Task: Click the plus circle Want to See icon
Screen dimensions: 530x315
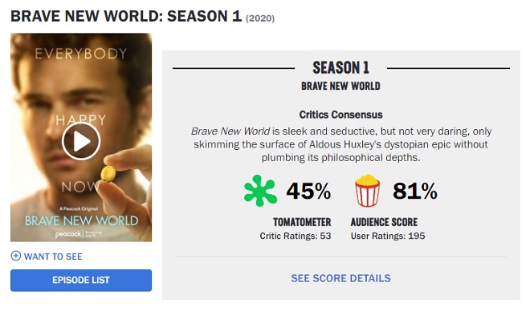Action: pyautogui.click(x=15, y=256)
